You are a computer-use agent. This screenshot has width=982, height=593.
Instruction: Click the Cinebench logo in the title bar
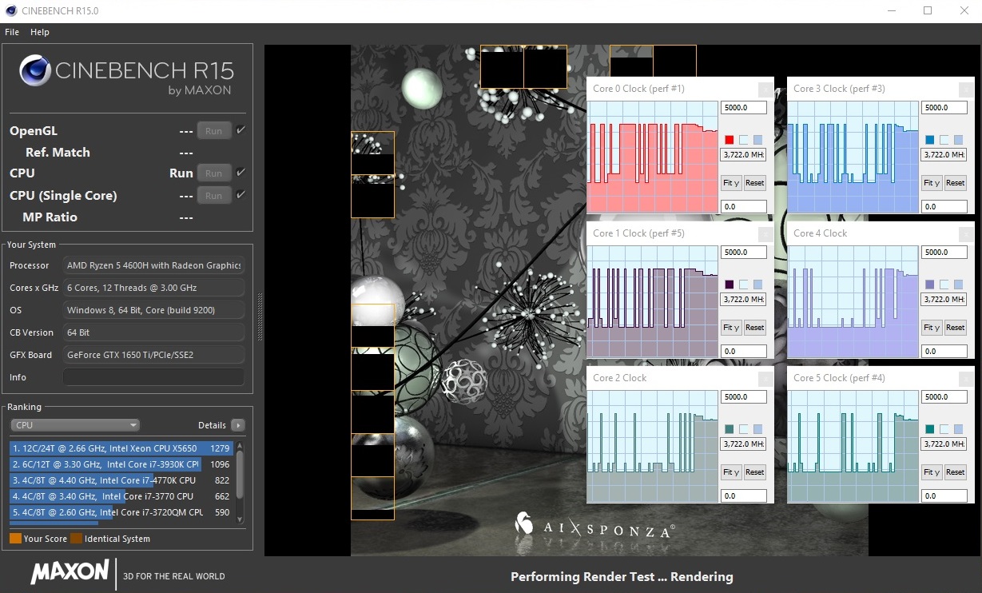click(x=10, y=11)
